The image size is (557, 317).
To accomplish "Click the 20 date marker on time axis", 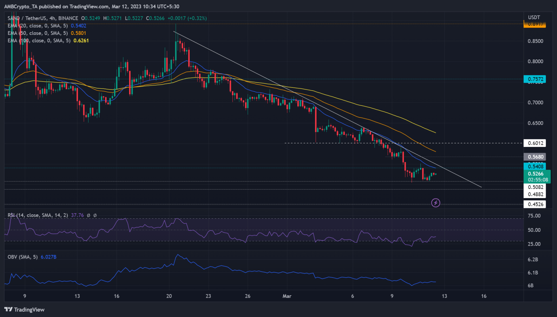I will point(169,296).
